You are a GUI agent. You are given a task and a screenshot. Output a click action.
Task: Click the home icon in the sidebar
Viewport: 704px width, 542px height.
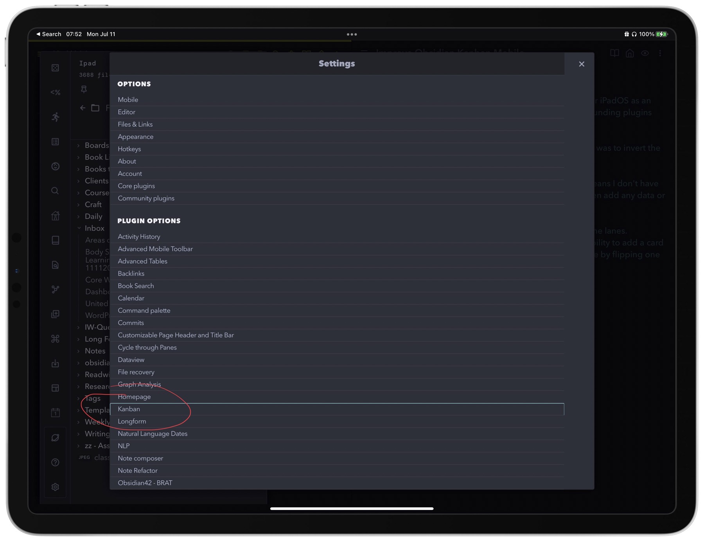56,216
